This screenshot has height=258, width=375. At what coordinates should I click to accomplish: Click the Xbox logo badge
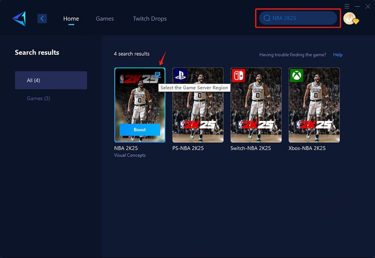(x=297, y=76)
